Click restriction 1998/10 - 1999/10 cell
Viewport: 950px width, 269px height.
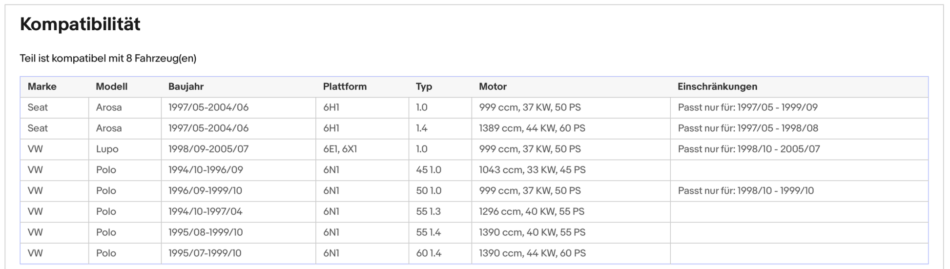point(745,191)
